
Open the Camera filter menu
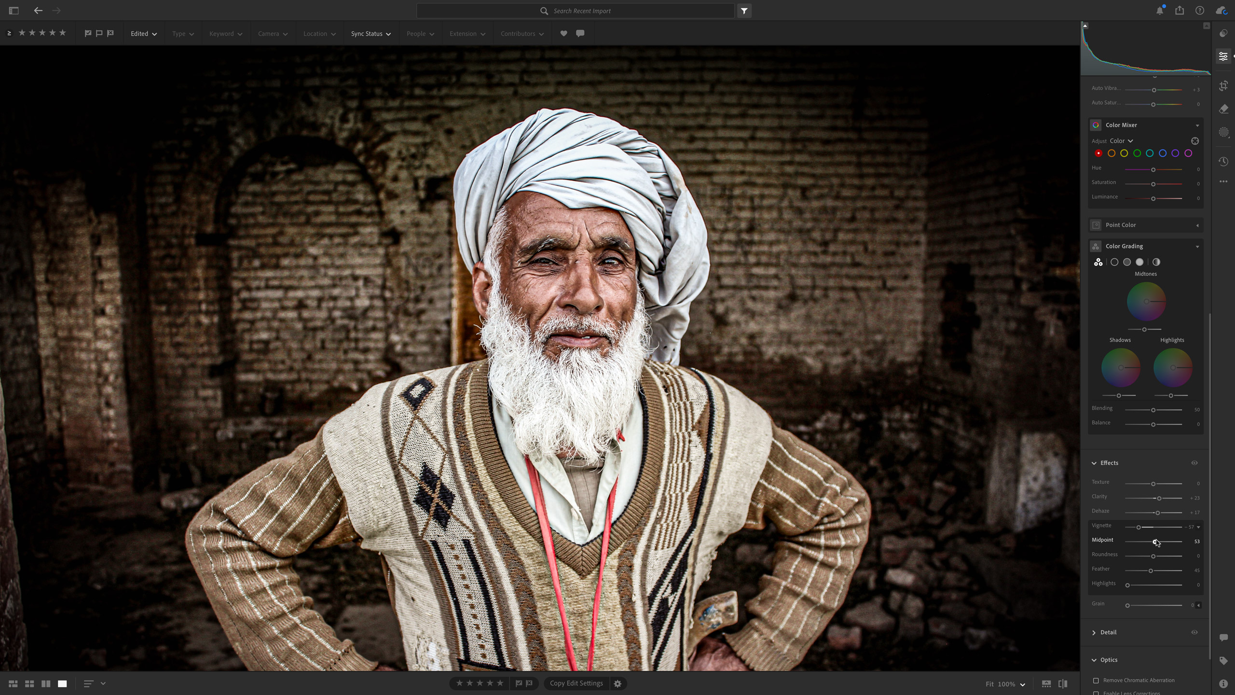pos(273,33)
